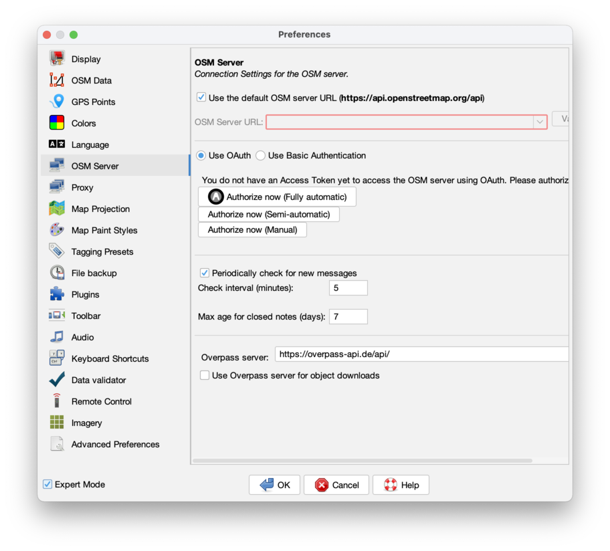Screen dimensions: 610x551
Task: Click the Overpass server URL field
Action: tap(421, 354)
